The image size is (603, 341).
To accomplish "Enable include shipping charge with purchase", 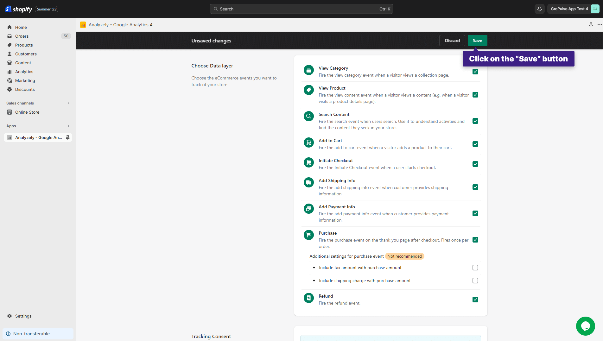I will [x=475, y=281].
